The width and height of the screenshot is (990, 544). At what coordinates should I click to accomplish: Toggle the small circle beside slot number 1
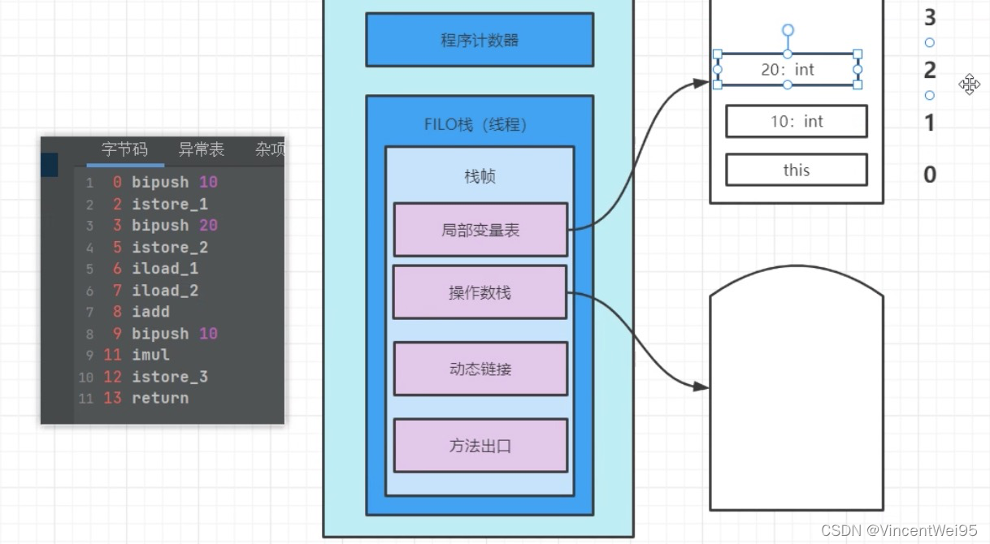(929, 95)
